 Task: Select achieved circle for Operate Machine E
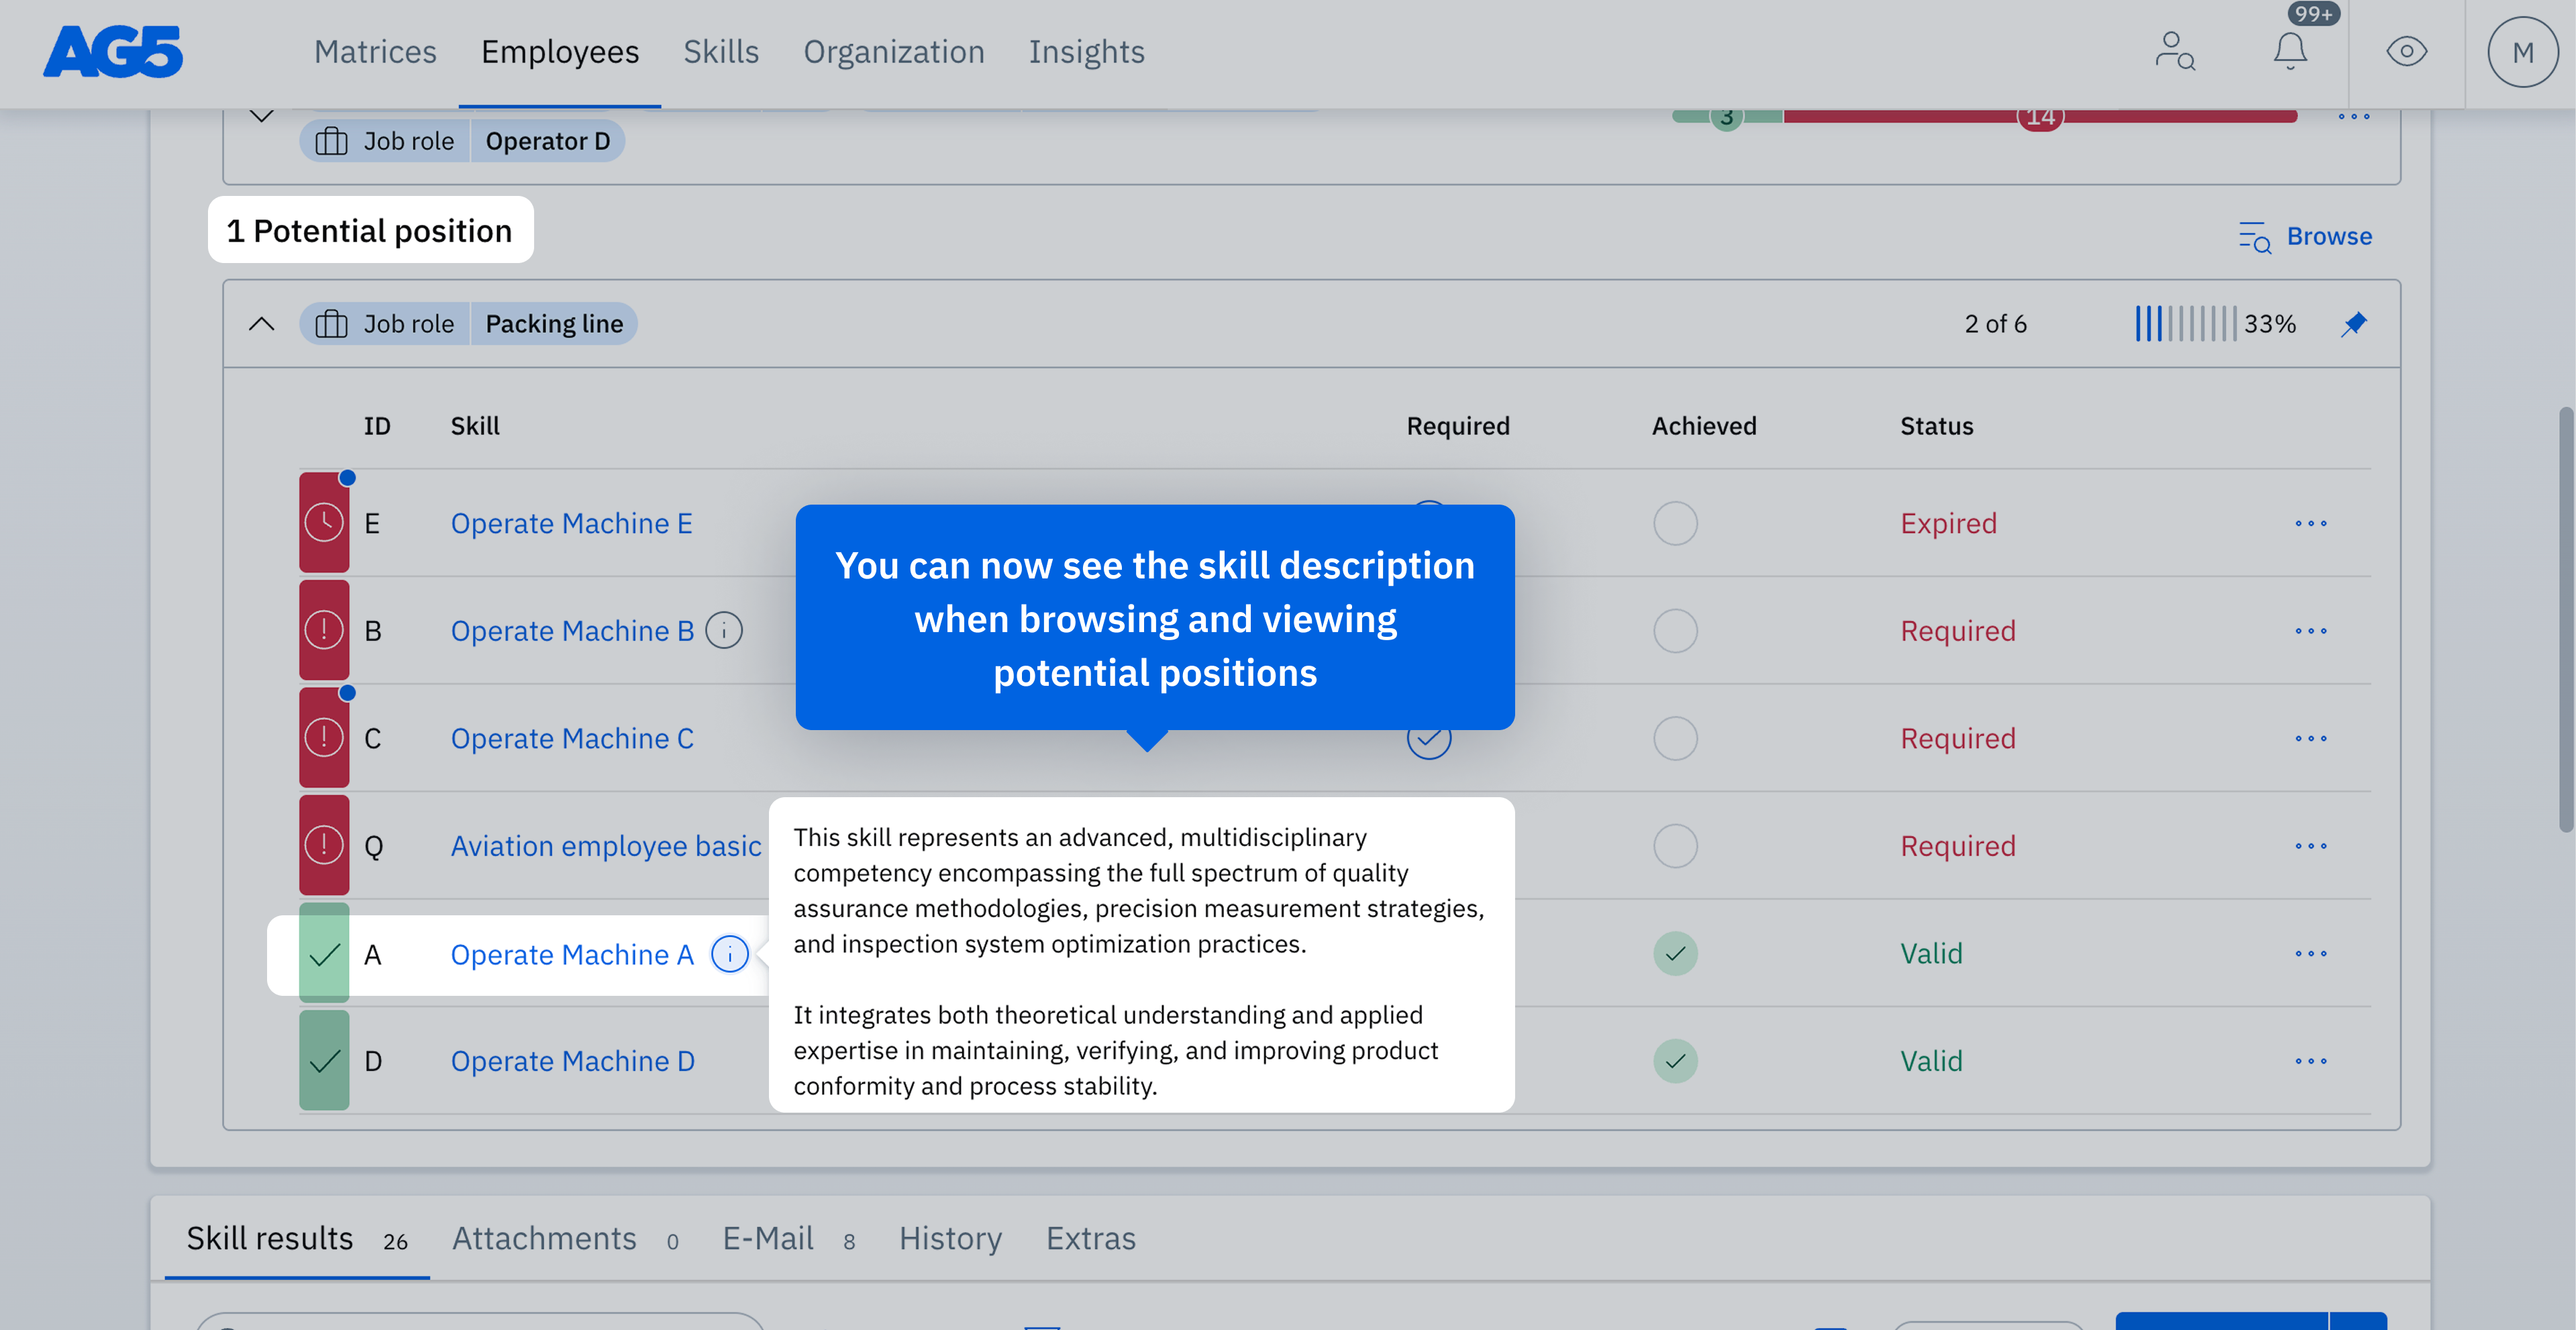[x=1675, y=524]
